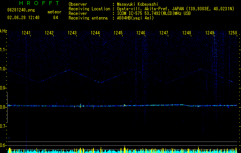Image resolution: width=241 pixels, height=153 pixels.
Task: Click the 1246 time marker
Action: click(141, 33)
